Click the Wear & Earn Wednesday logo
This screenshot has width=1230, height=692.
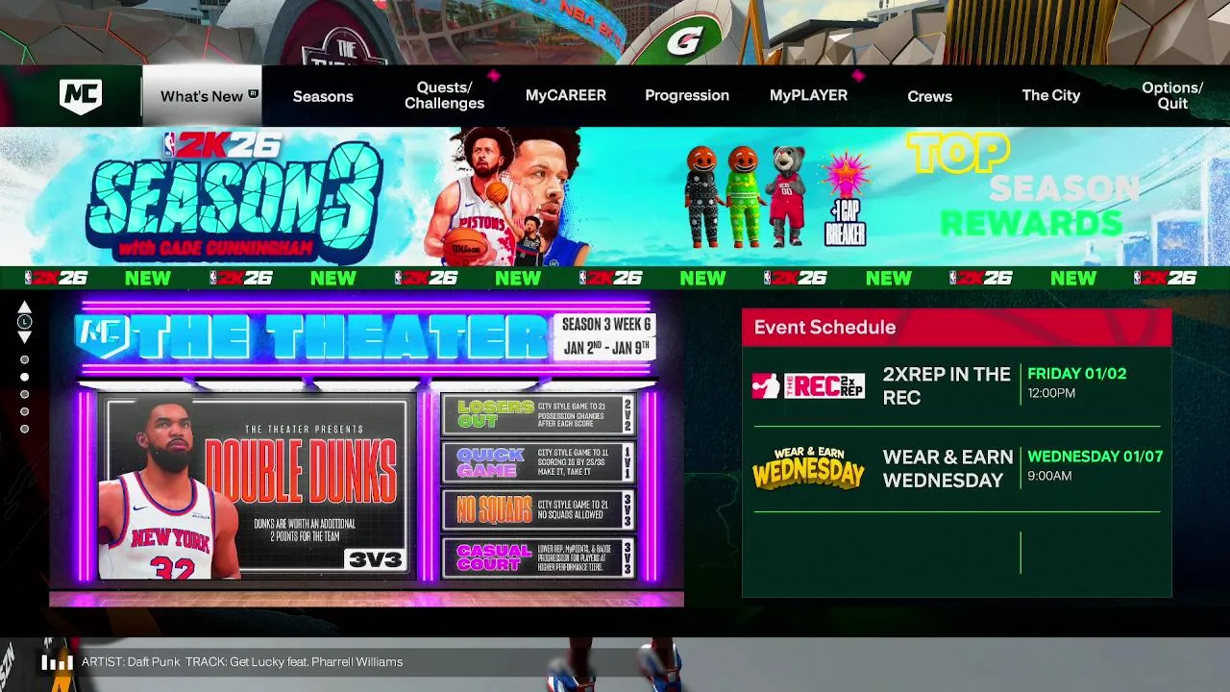(808, 468)
